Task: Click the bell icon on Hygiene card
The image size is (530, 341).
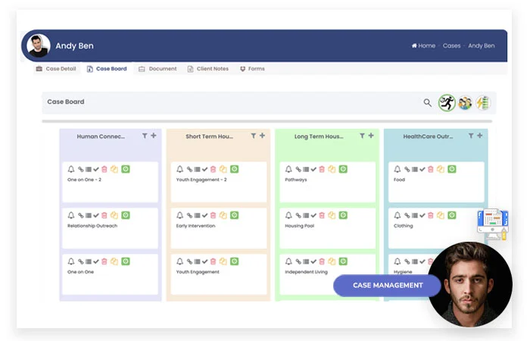Action: pos(397,261)
